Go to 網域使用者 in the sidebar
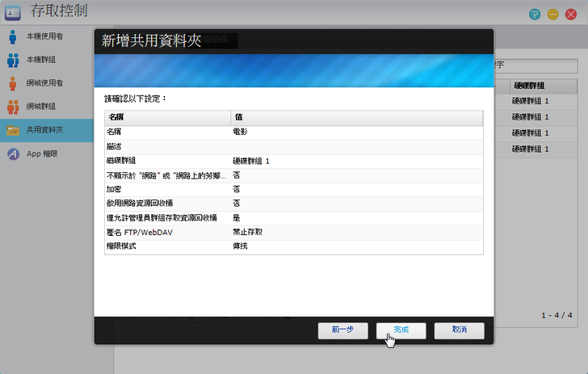Image resolution: width=588 pixels, height=374 pixels. (x=45, y=83)
